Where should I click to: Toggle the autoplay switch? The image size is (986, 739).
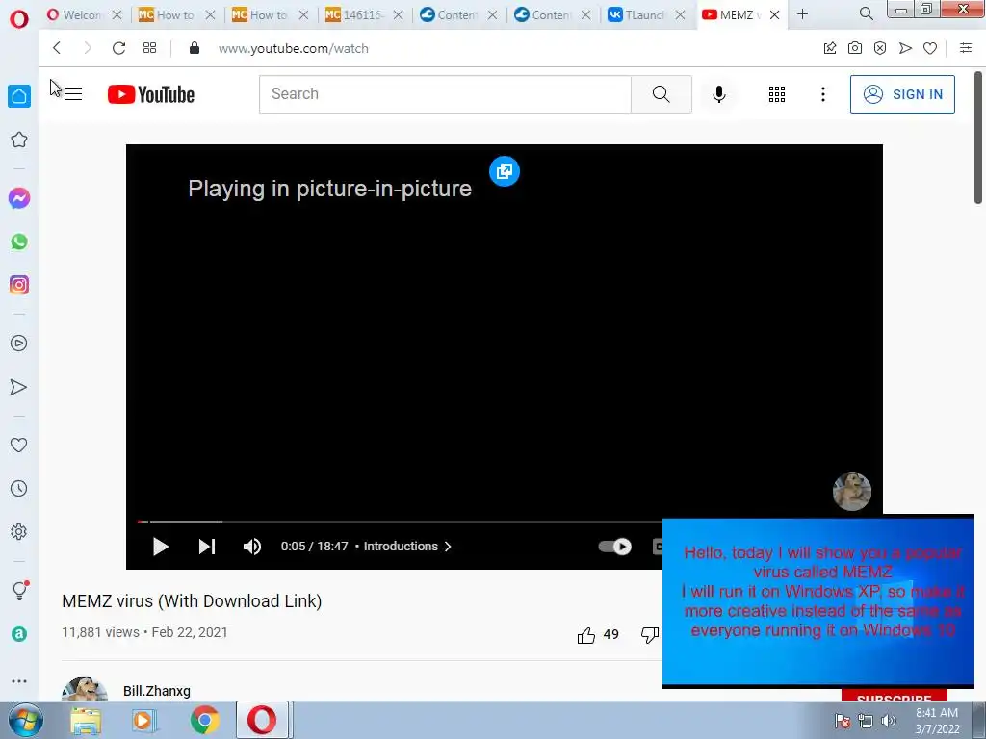pyautogui.click(x=614, y=547)
